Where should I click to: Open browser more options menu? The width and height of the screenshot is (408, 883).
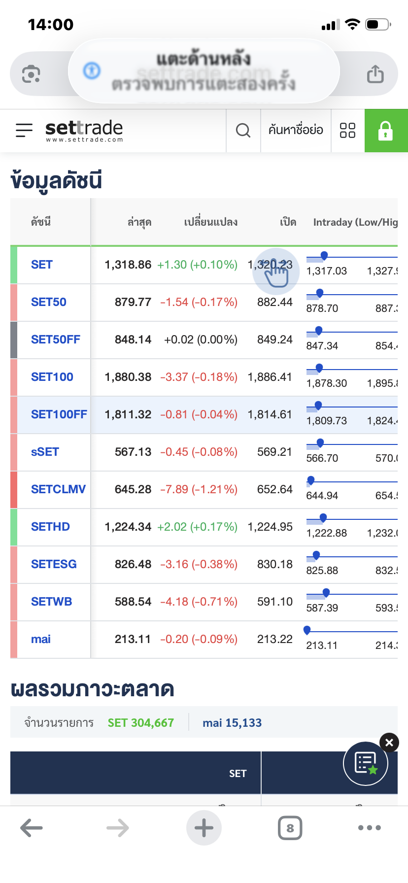click(370, 828)
